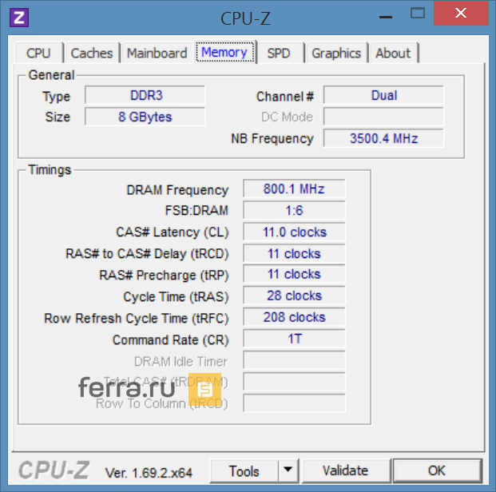Image resolution: width=496 pixels, height=492 pixels.
Task: Expand the Tools dropdown arrow
Action: point(288,470)
